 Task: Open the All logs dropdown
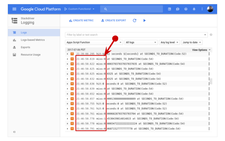click(x=141, y=43)
